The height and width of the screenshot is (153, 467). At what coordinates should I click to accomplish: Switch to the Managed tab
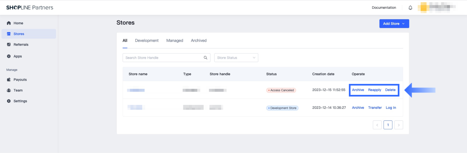point(175,41)
